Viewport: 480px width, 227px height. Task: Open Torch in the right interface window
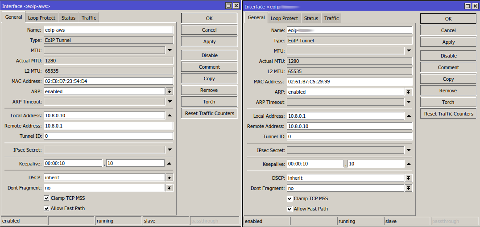coord(448,102)
